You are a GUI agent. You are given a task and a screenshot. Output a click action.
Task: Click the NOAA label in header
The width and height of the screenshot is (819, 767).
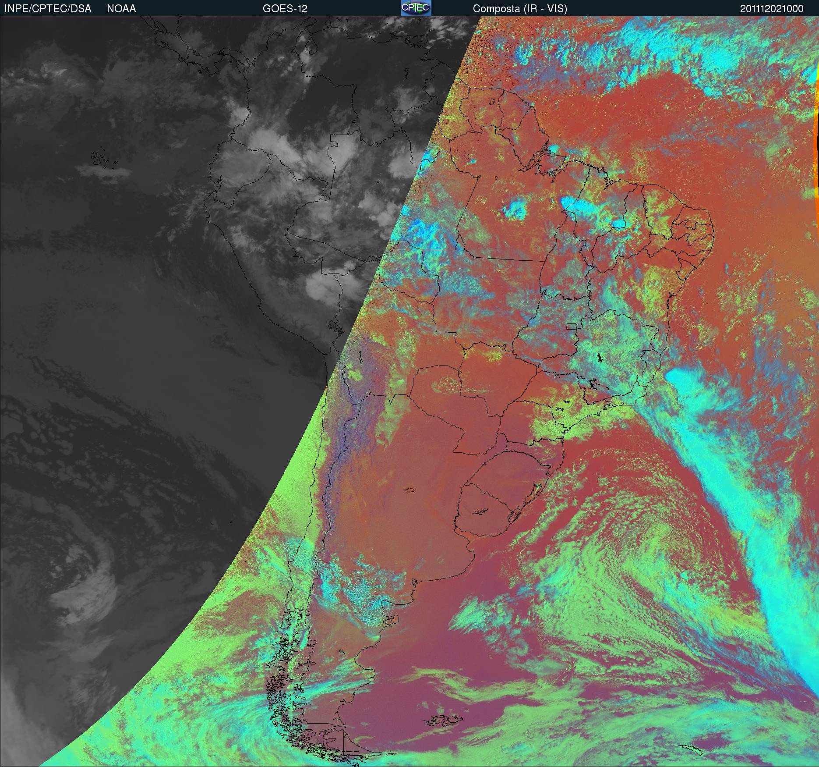click(x=121, y=9)
